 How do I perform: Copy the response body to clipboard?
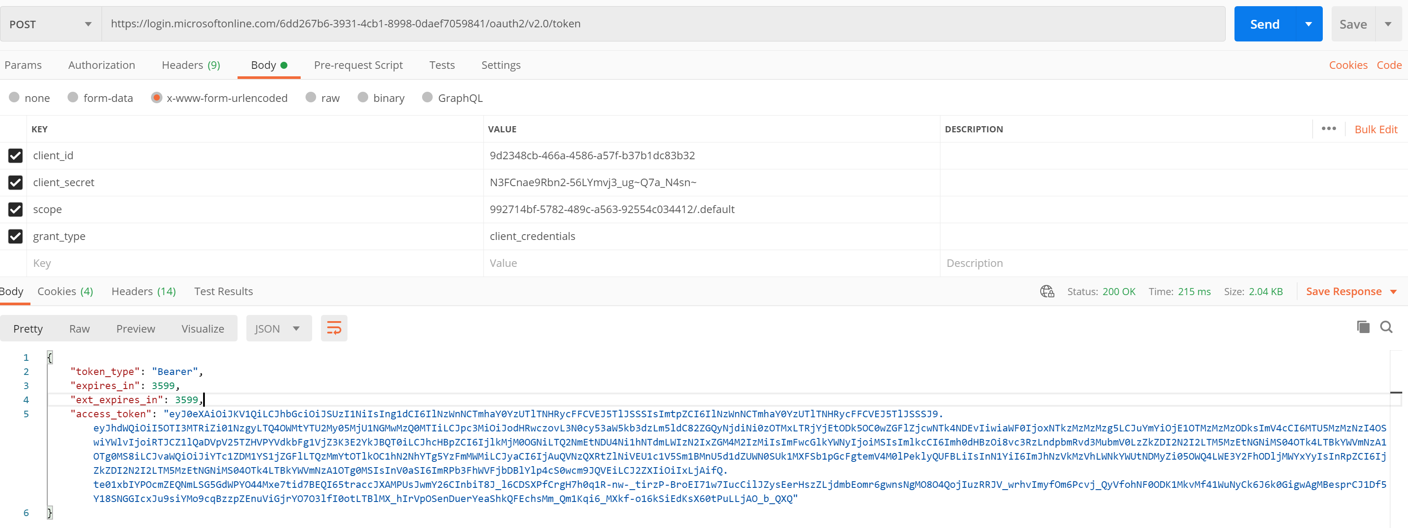click(x=1363, y=327)
